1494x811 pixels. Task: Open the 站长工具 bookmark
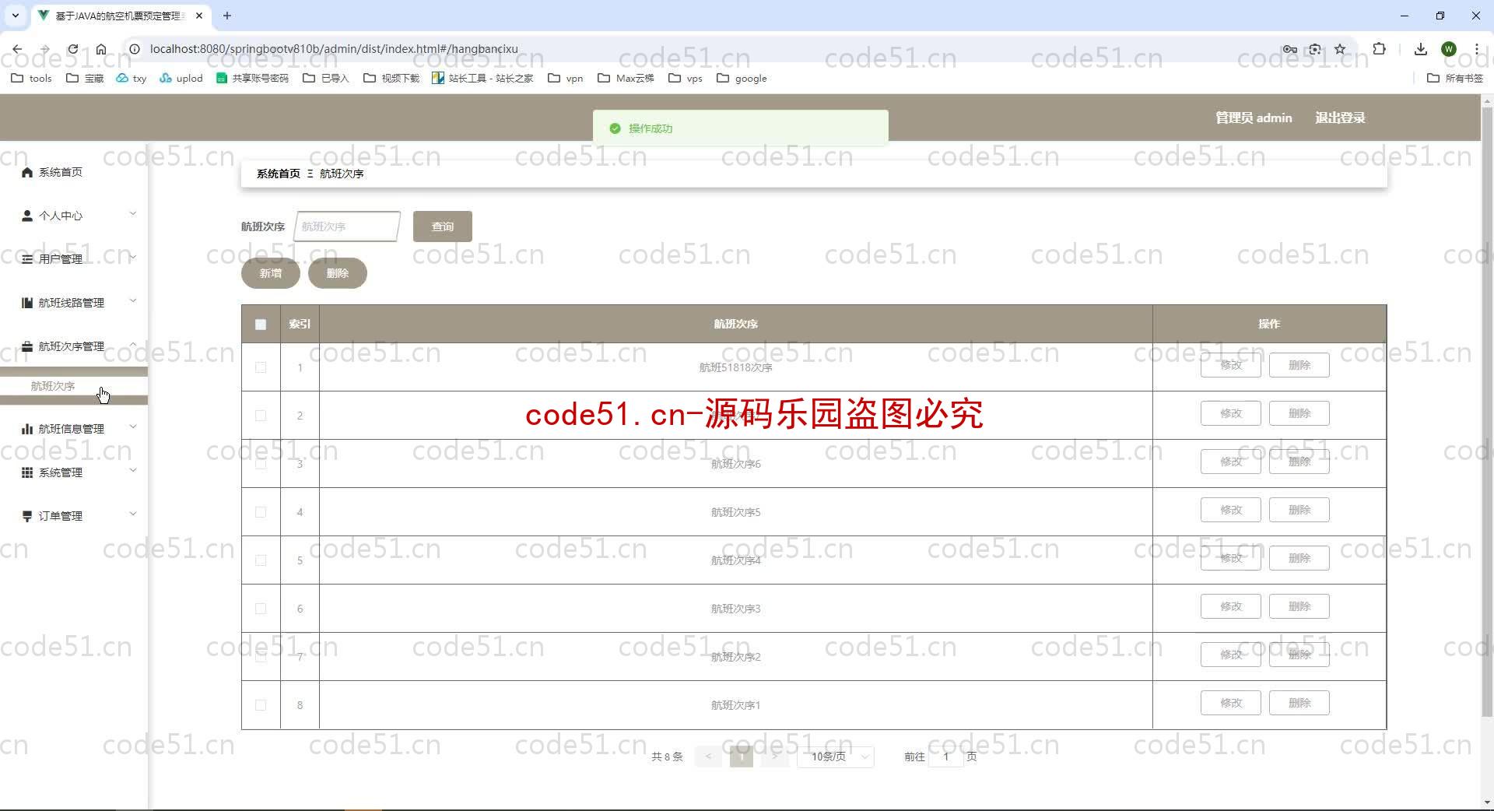[482, 78]
